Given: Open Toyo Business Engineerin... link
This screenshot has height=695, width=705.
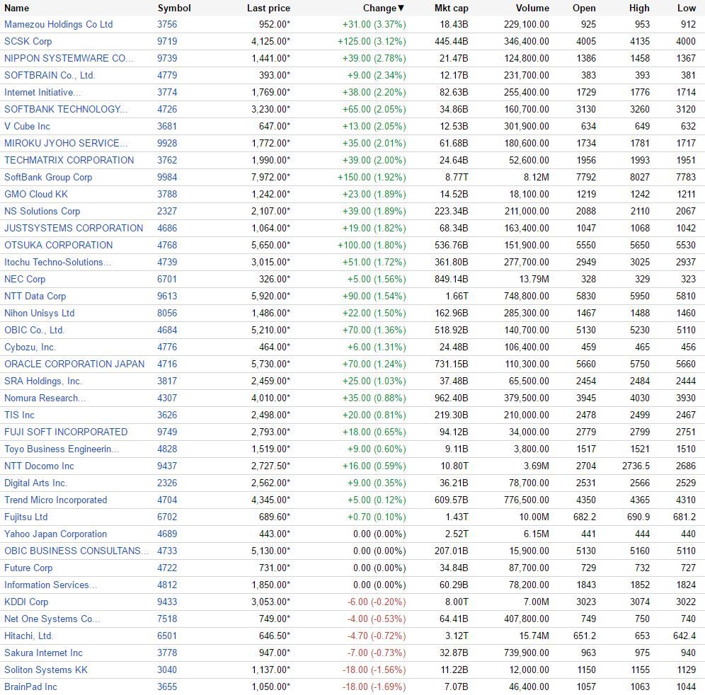Looking at the screenshot, I should (x=62, y=449).
